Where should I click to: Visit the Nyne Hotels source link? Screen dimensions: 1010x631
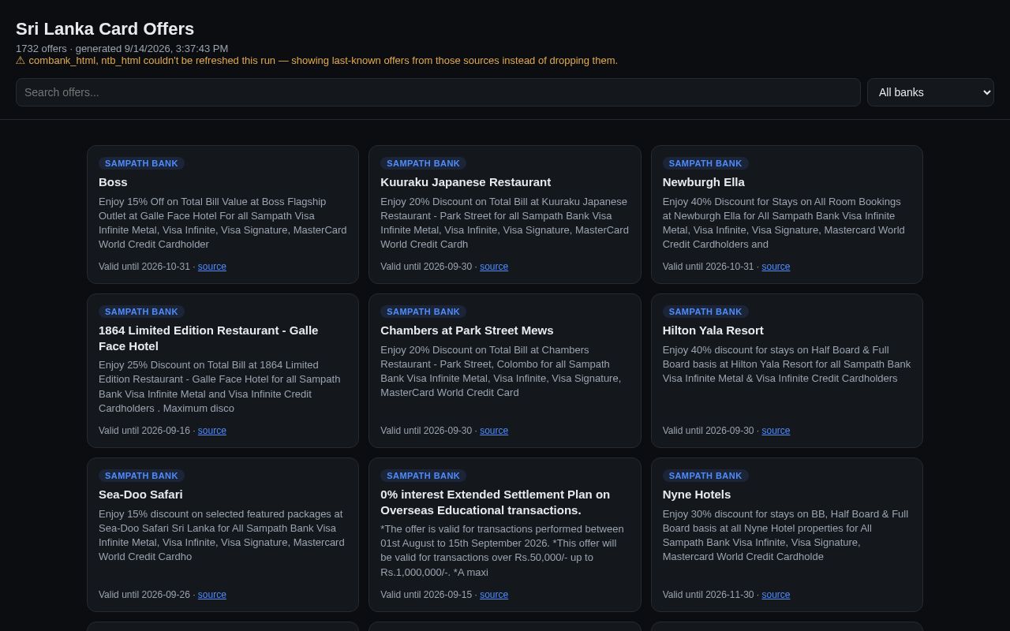776,595
